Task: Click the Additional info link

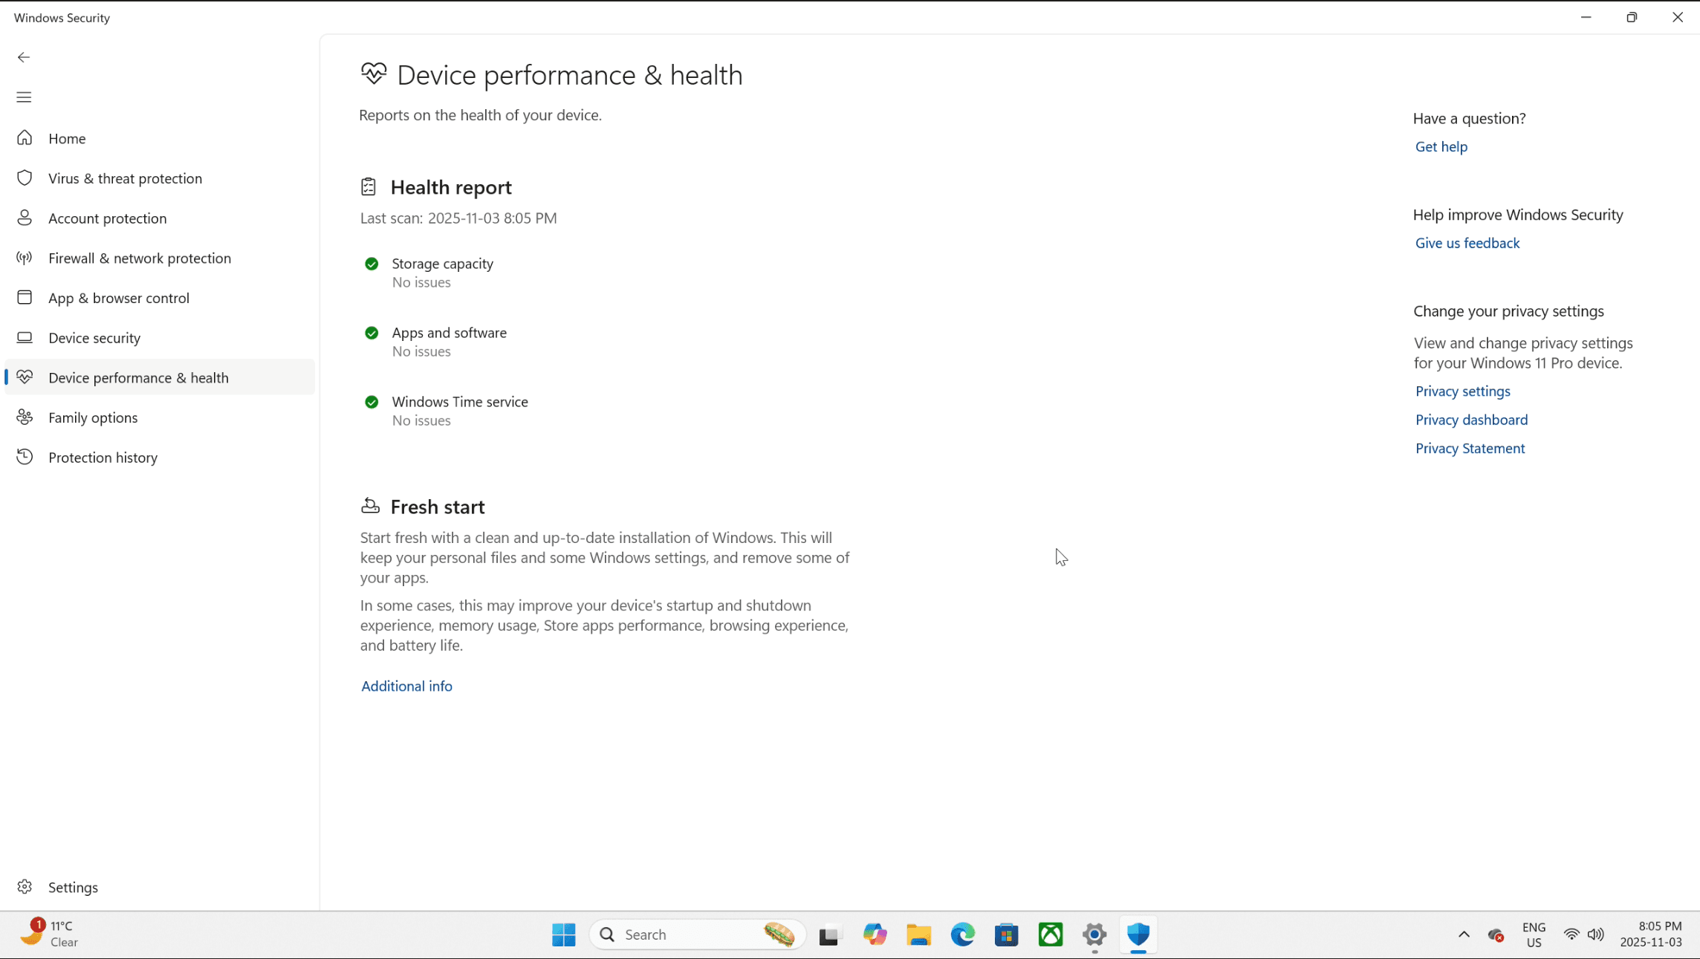Action: pyautogui.click(x=406, y=686)
